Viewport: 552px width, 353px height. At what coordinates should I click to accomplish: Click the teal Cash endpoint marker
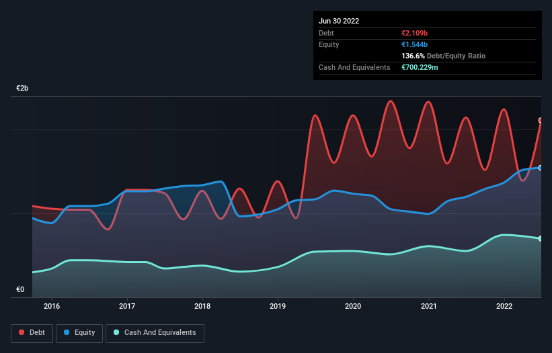(541, 238)
